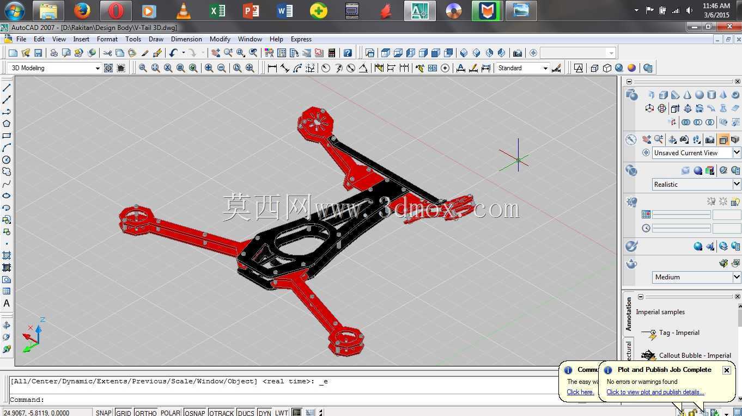Open the Standard dimension style dropdown
The width and height of the screenshot is (742, 416).
click(x=545, y=68)
